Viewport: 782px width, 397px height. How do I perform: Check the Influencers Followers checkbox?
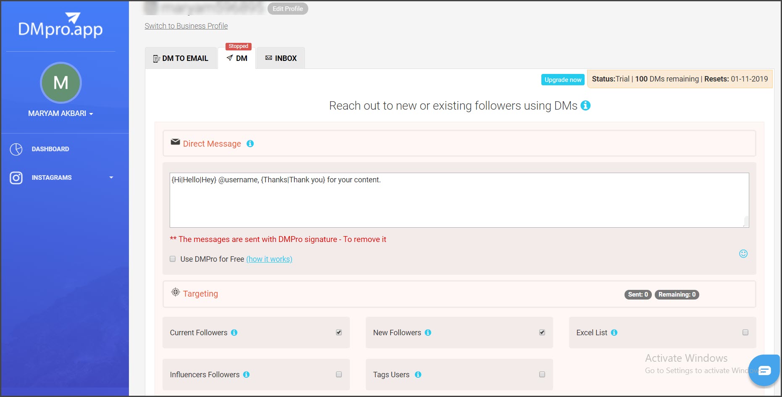click(339, 374)
